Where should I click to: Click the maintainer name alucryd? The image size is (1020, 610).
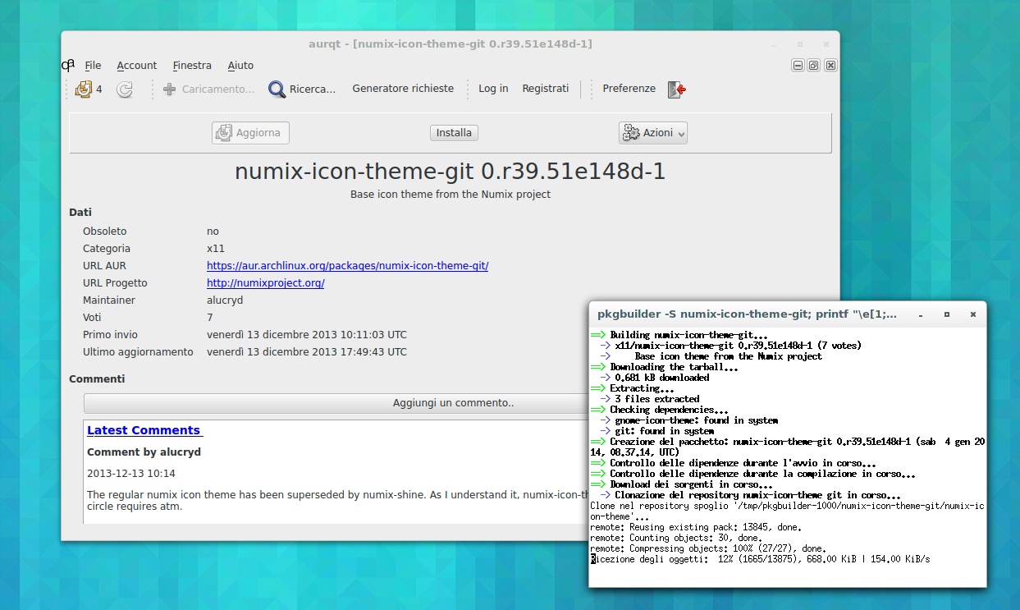(x=225, y=300)
